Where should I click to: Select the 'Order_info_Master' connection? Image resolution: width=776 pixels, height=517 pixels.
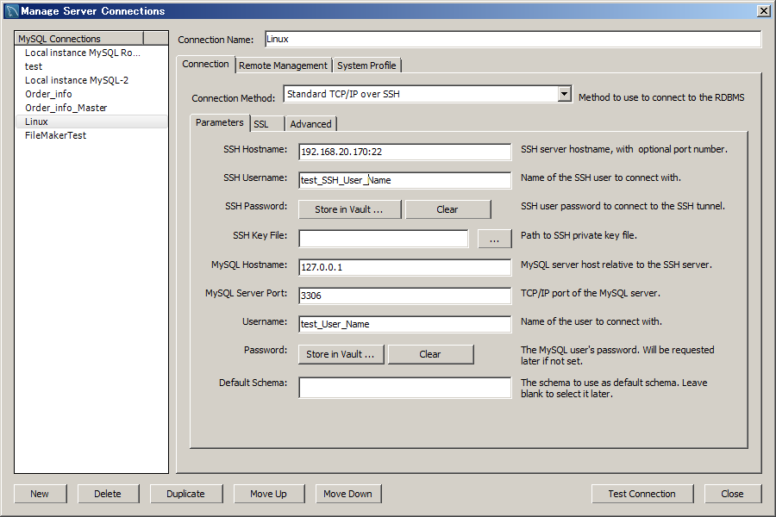pos(91,108)
